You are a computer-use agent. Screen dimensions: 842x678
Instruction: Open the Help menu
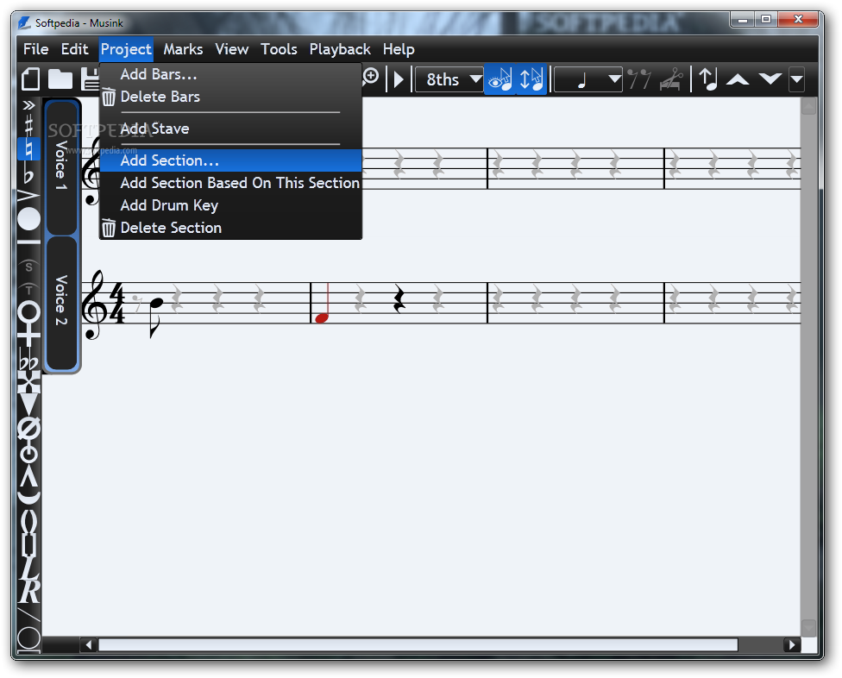click(x=399, y=49)
